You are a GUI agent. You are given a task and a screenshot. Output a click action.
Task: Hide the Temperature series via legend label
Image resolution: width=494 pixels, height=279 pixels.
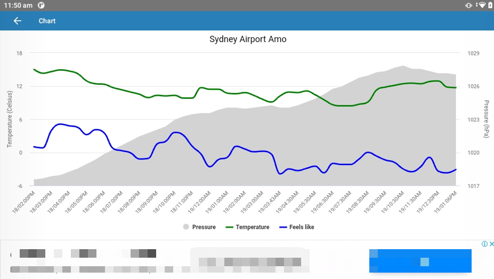(252, 227)
